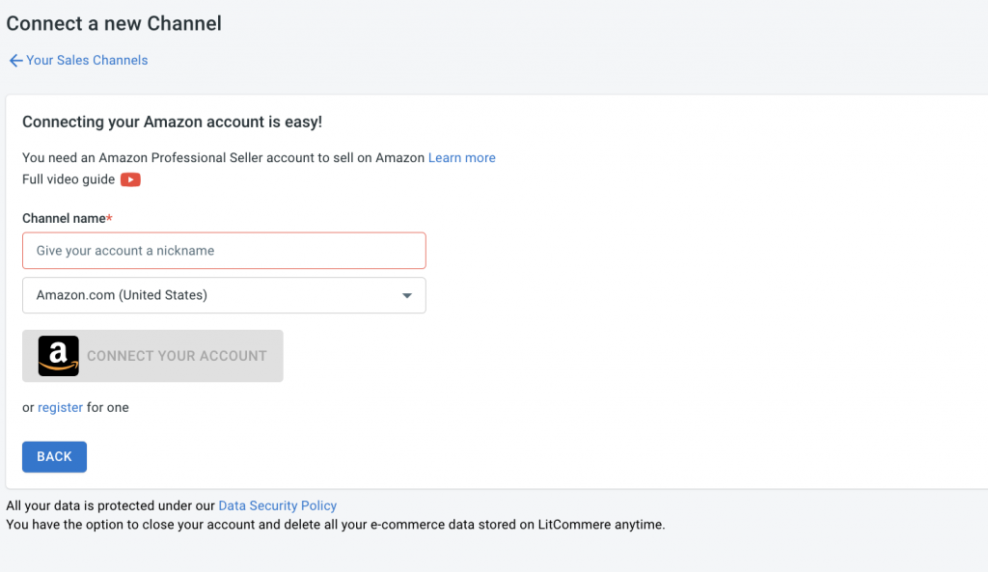Click heading Connecting your Amazon account is easy!
Screen dimensions: 988x572
pyautogui.click(x=172, y=122)
